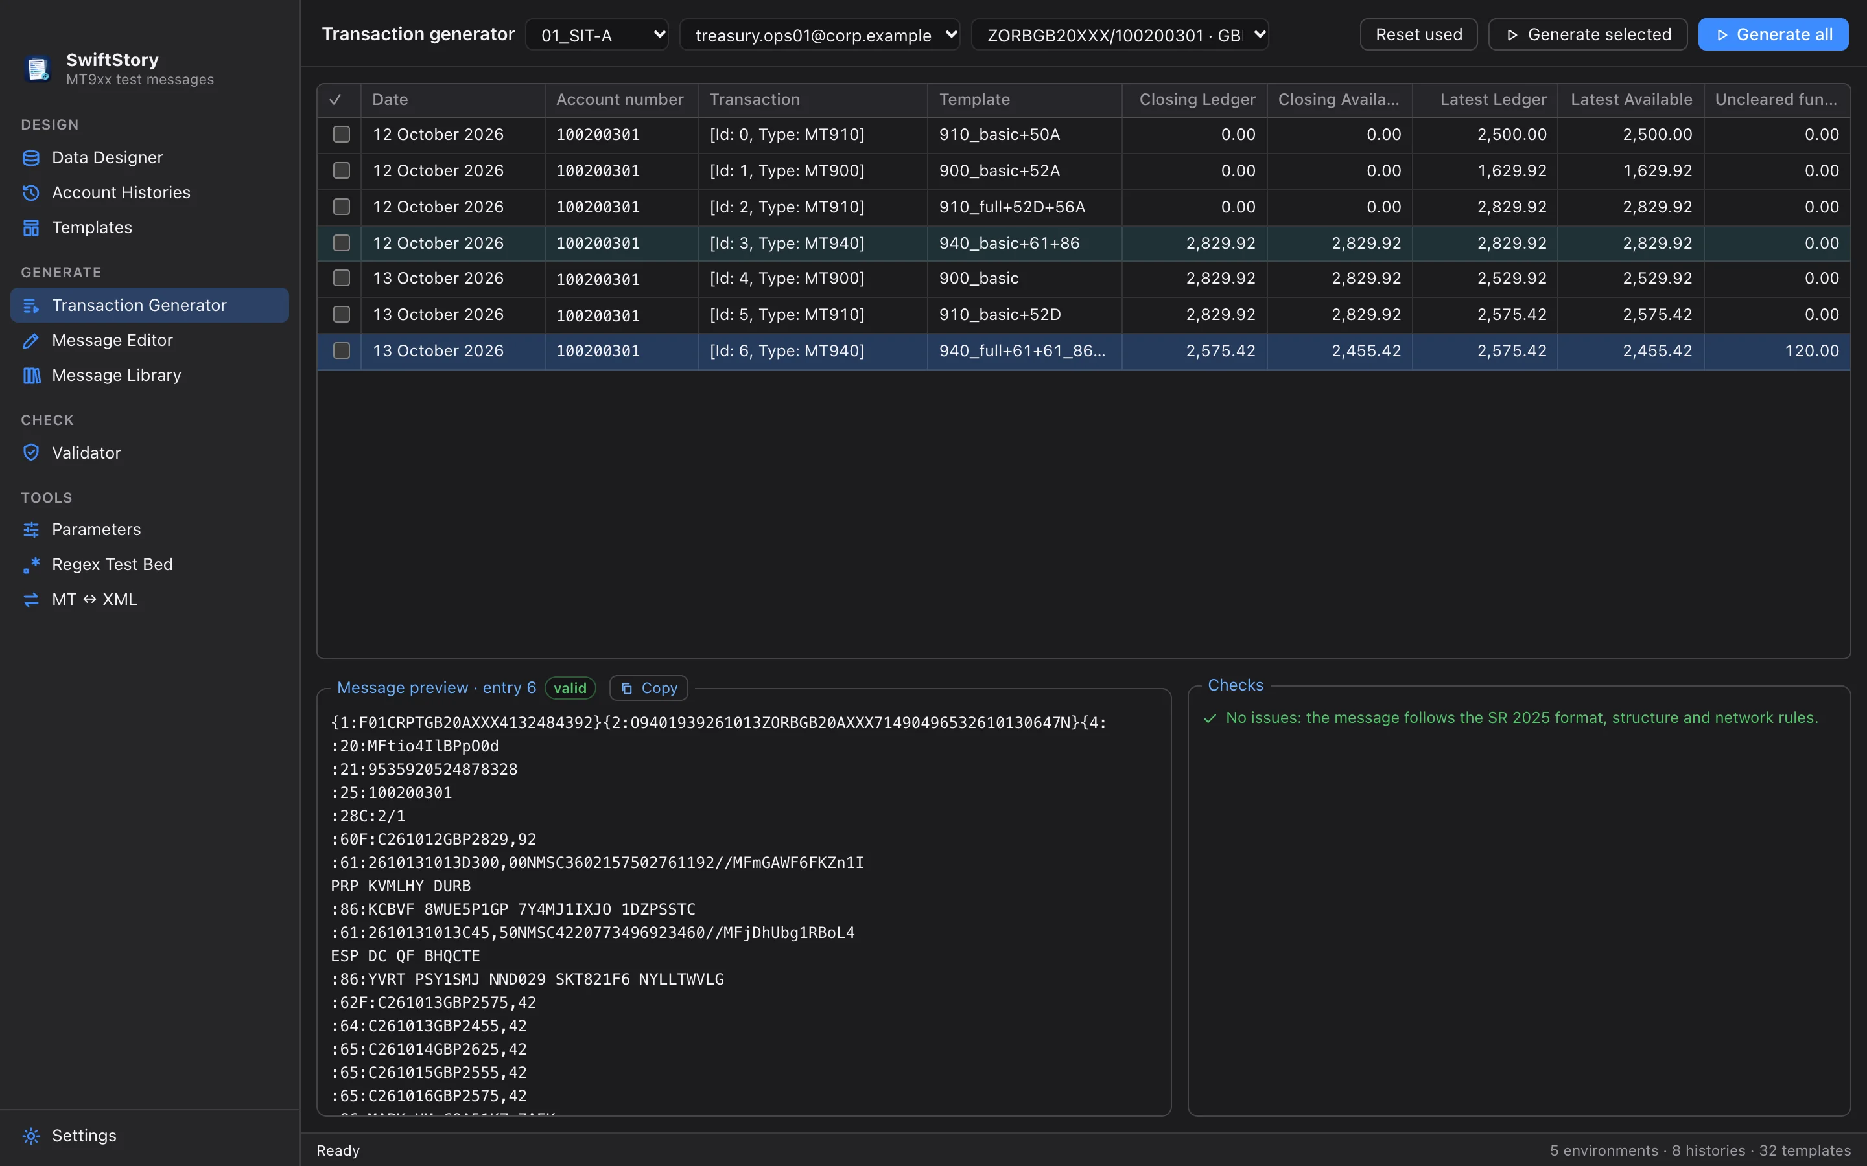Switch to the Validator page
1867x1166 pixels.
(x=150, y=453)
